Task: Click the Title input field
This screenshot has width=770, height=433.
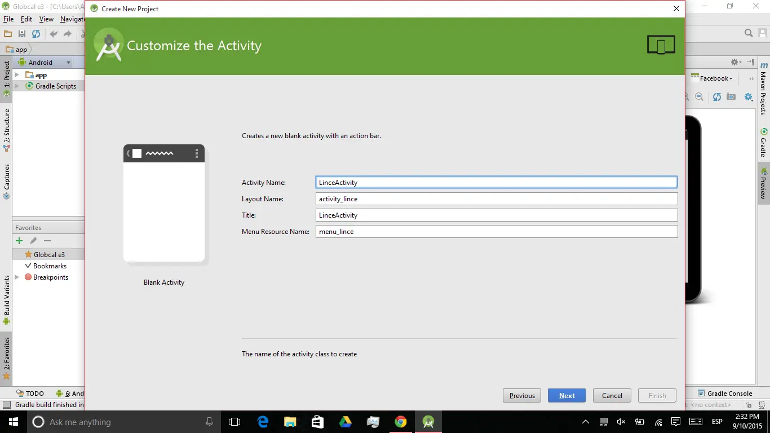Action: [x=497, y=215]
